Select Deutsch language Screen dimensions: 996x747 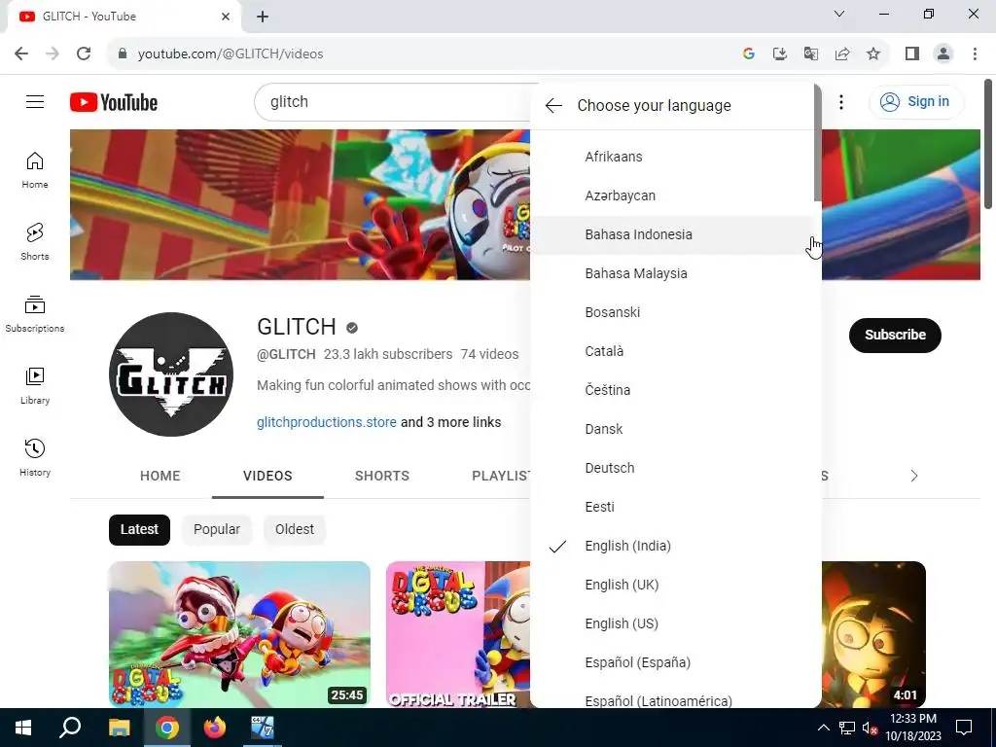tap(672, 468)
